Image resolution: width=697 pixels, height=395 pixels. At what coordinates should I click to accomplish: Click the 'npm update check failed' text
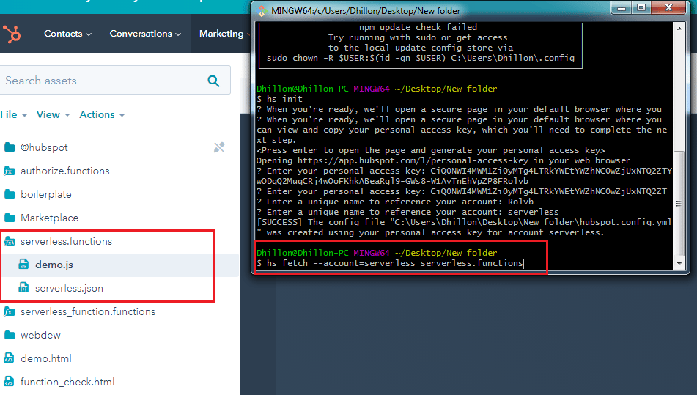point(418,27)
